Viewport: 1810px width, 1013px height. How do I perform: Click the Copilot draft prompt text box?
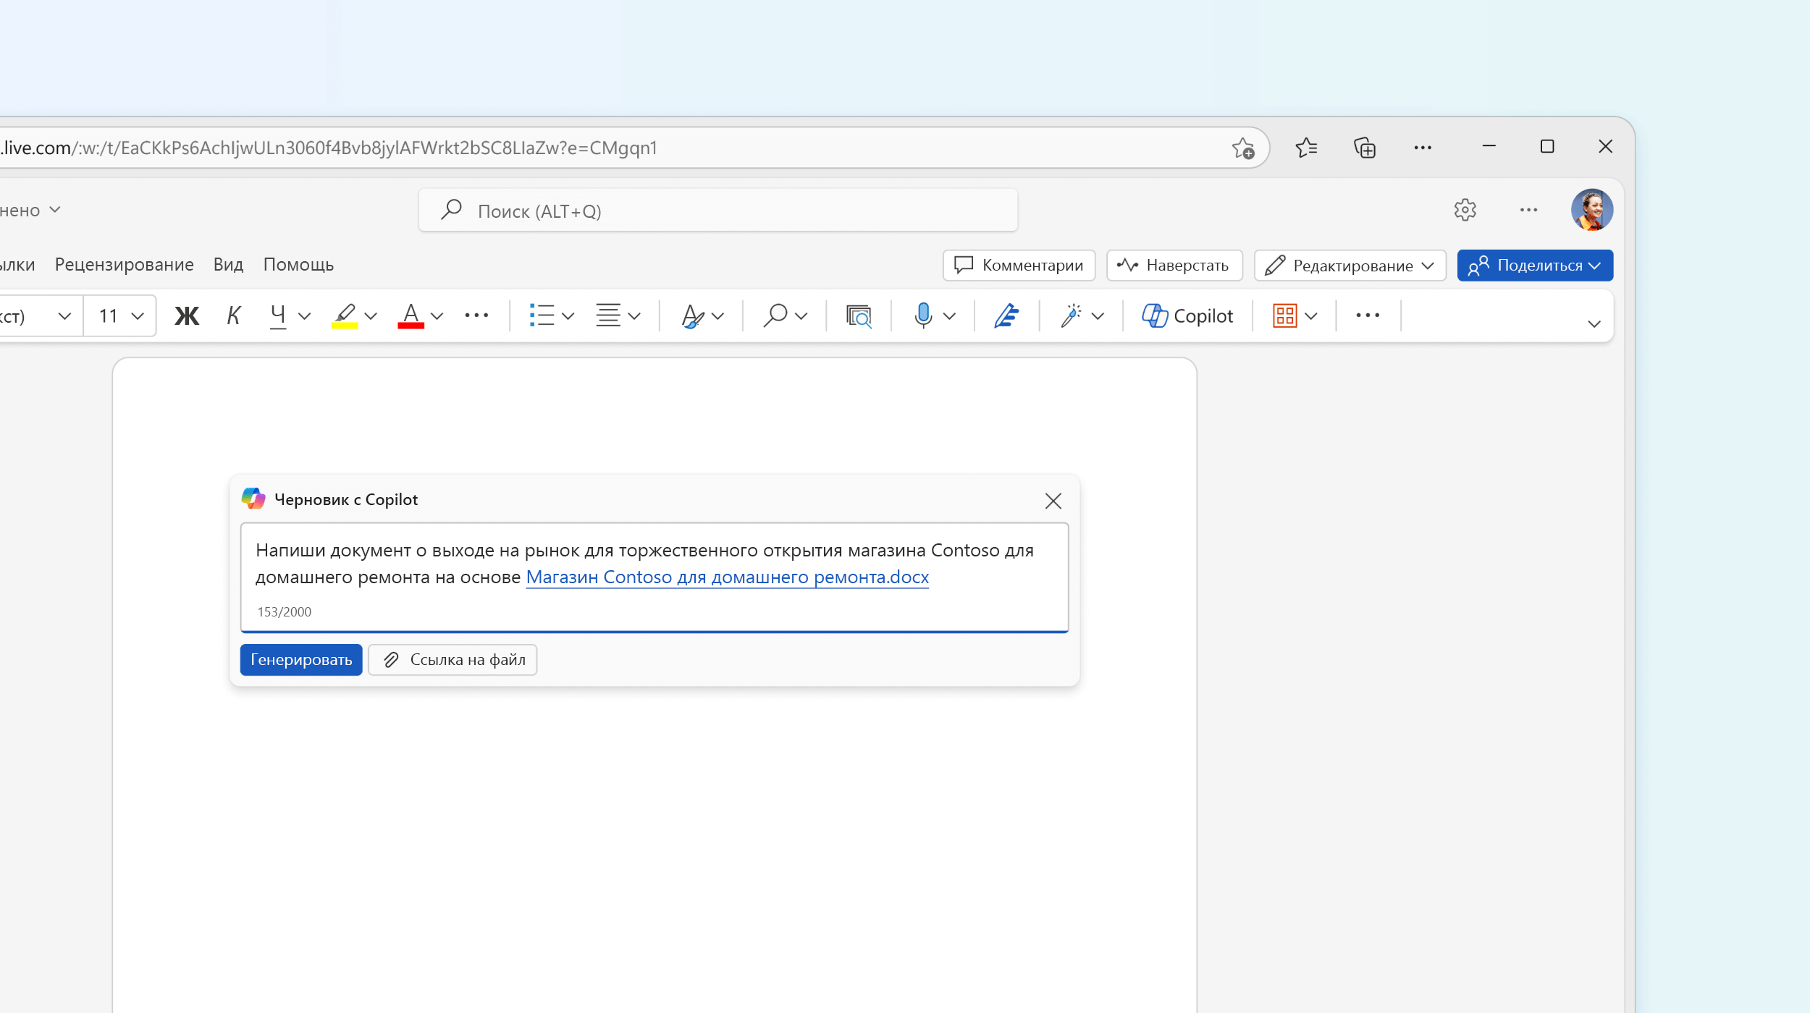coord(654,577)
